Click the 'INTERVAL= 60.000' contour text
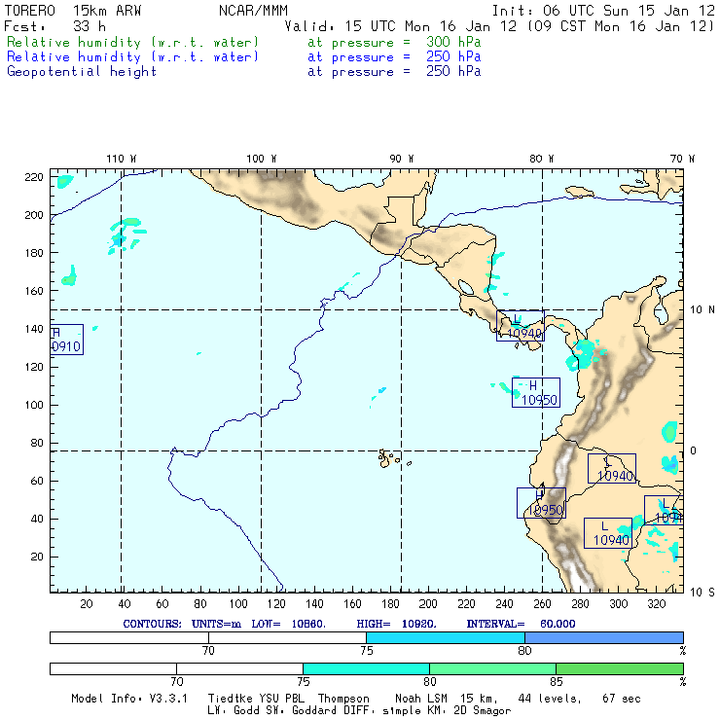The image size is (720, 720). click(x=521, y=624)
